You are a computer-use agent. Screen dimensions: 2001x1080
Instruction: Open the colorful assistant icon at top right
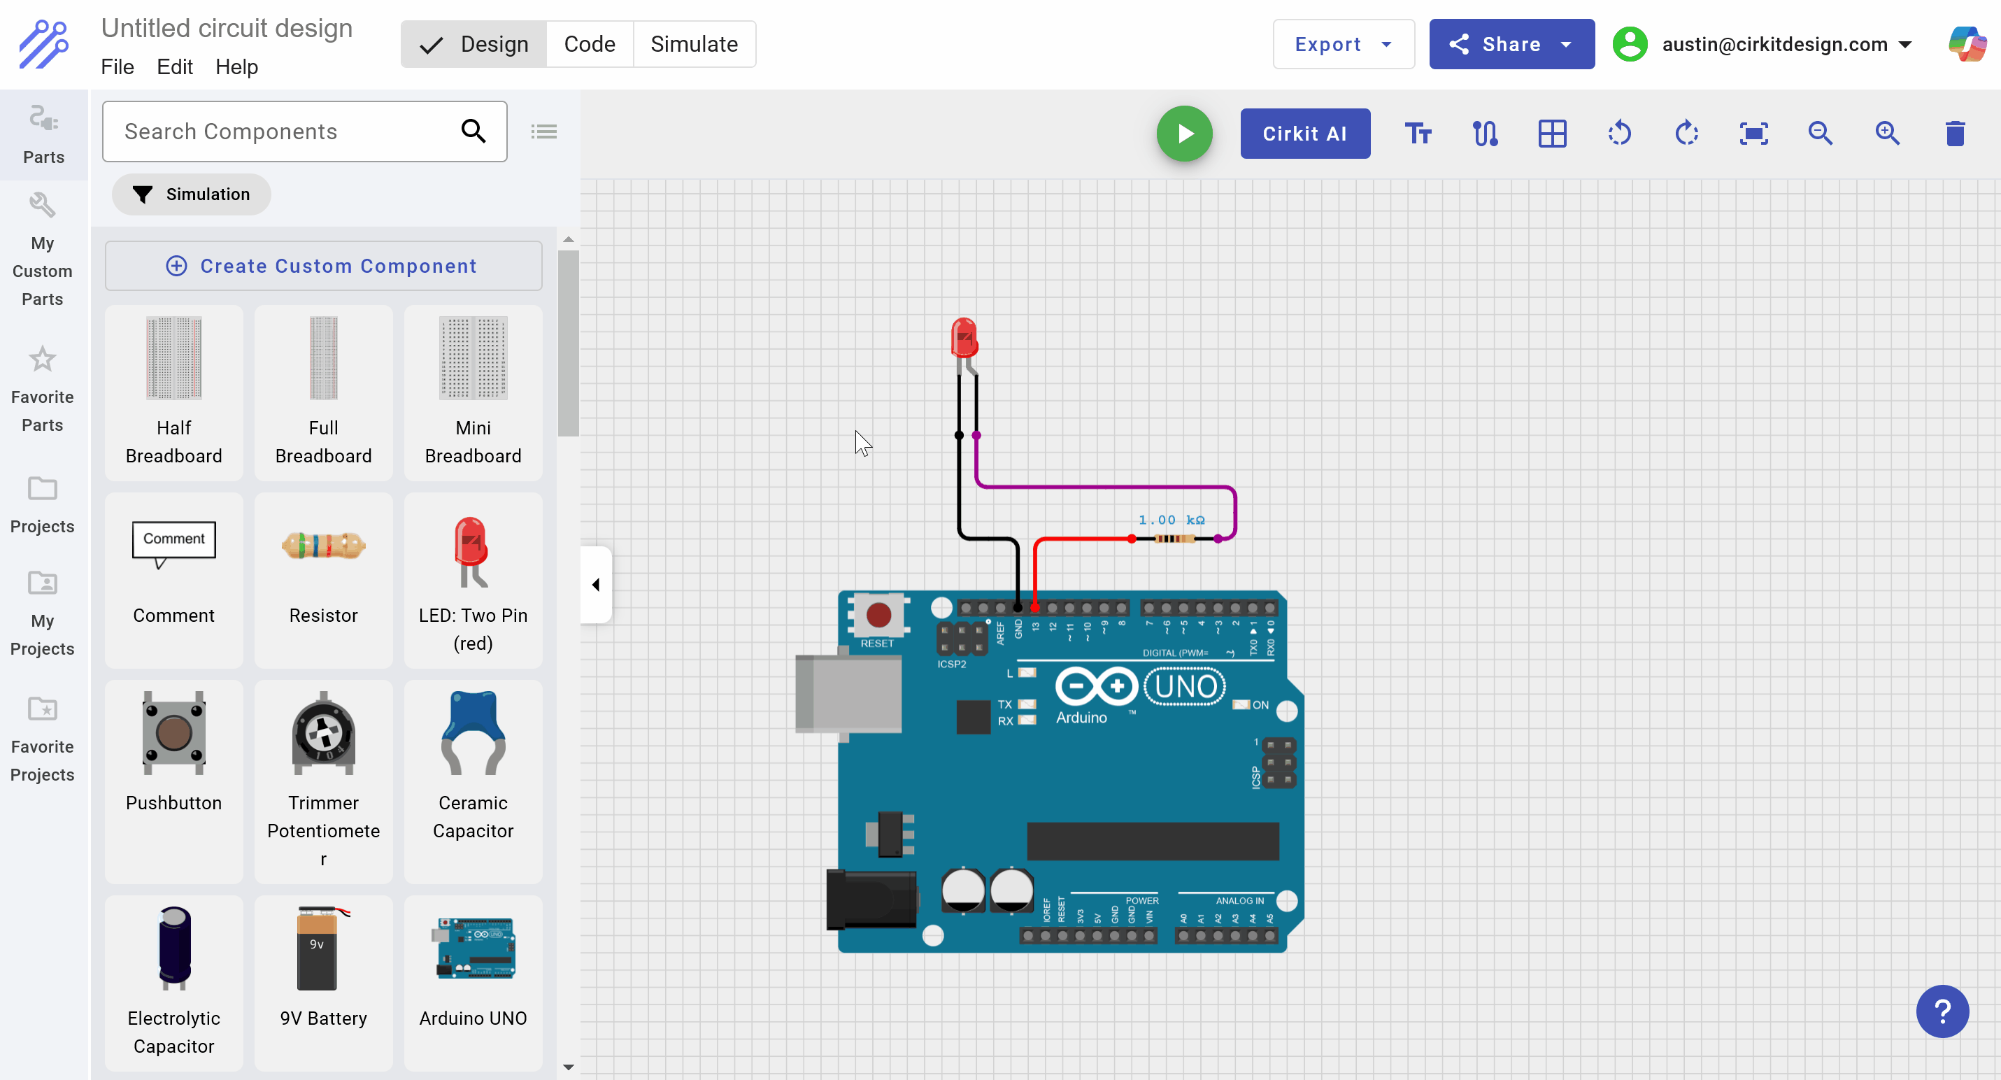pyautogui.click(x=1967, y=44)
